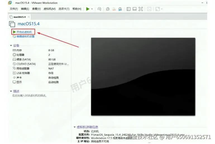Toggle the thumbnail bar panel icon
The image size is (215, 144).
[135, 9]
